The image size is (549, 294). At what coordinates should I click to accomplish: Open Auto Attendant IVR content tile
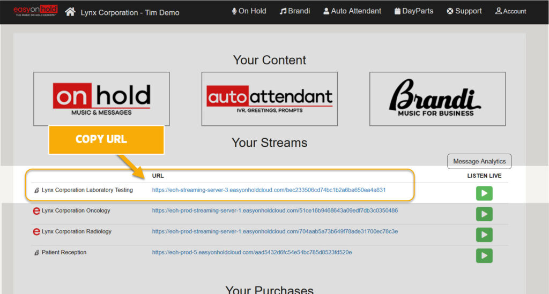270,99
